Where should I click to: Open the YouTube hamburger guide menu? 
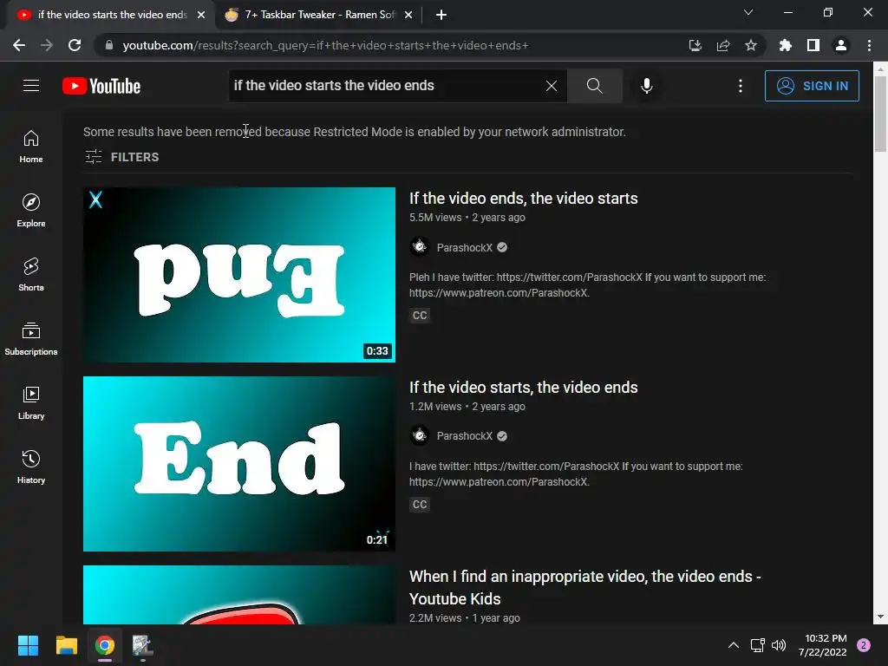(31, 86)
